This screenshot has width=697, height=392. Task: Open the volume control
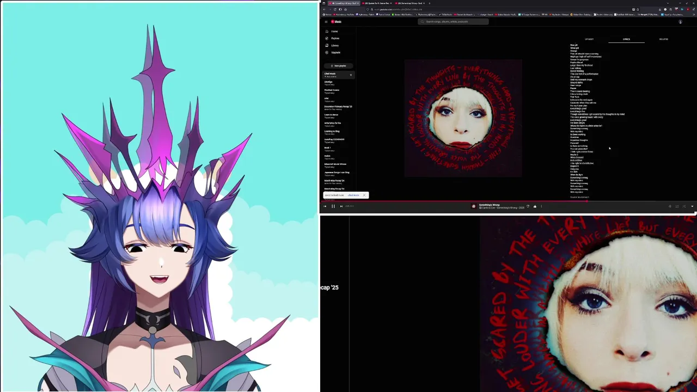tap(670, 206)
